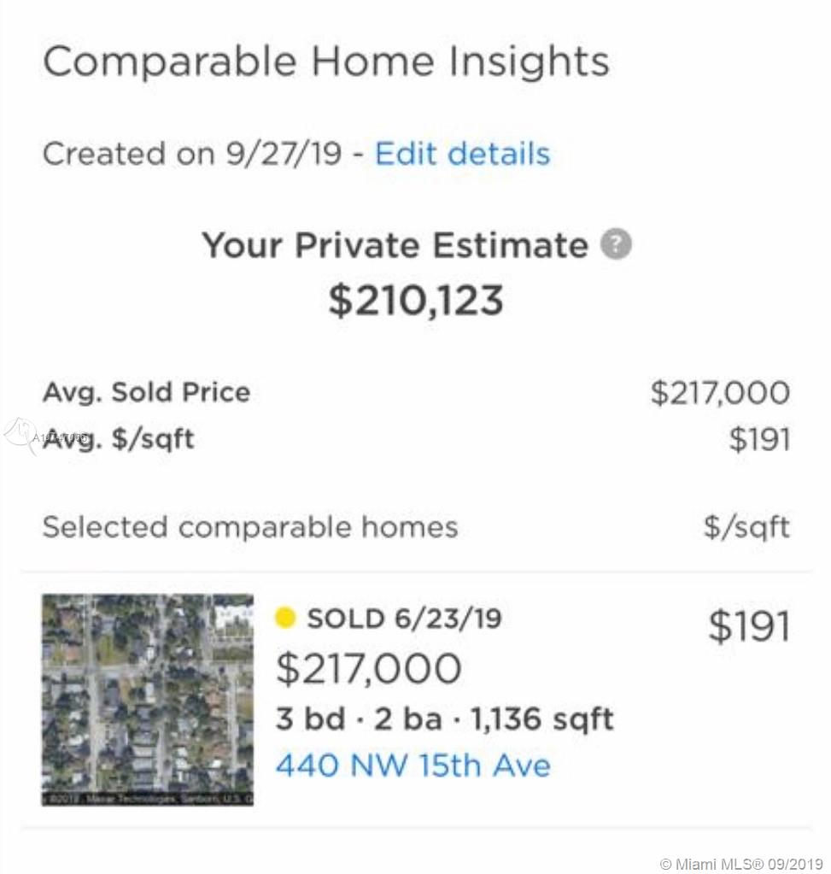Click the Avg. $/sqft label
This screenshot has width=831, height=874.
pyautogui.click(x=119, y=439)
